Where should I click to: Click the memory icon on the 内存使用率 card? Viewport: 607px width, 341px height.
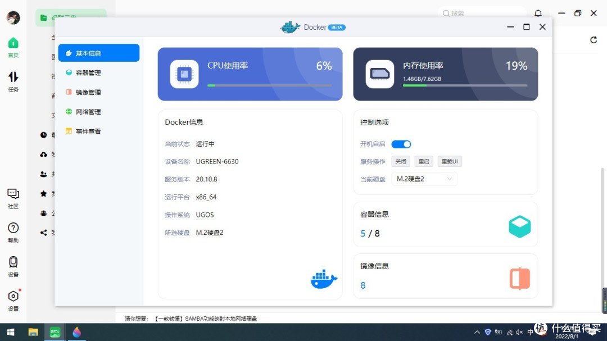pyautogui.click(x=380, y=74)
